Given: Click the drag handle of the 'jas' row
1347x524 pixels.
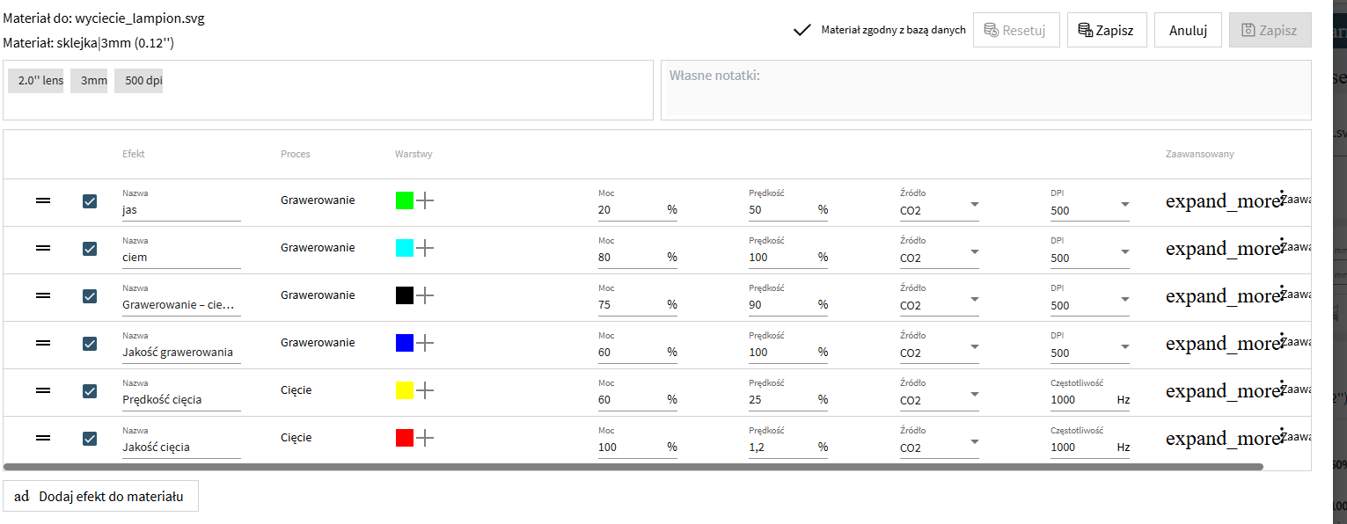Looking at the screenshot, I should (x=42, y=200).
